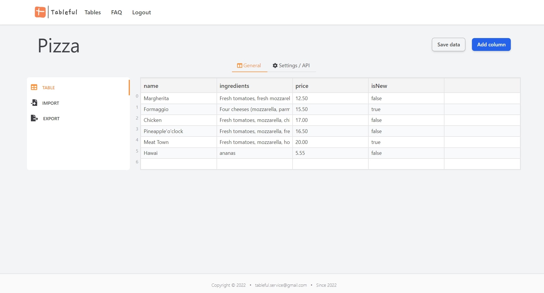Select the TABLE sidebar item
The height and width of the screenshot is (293, 544).
(78, 88)
